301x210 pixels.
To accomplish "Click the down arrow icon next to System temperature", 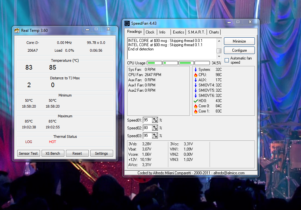I will coord(196,70).
